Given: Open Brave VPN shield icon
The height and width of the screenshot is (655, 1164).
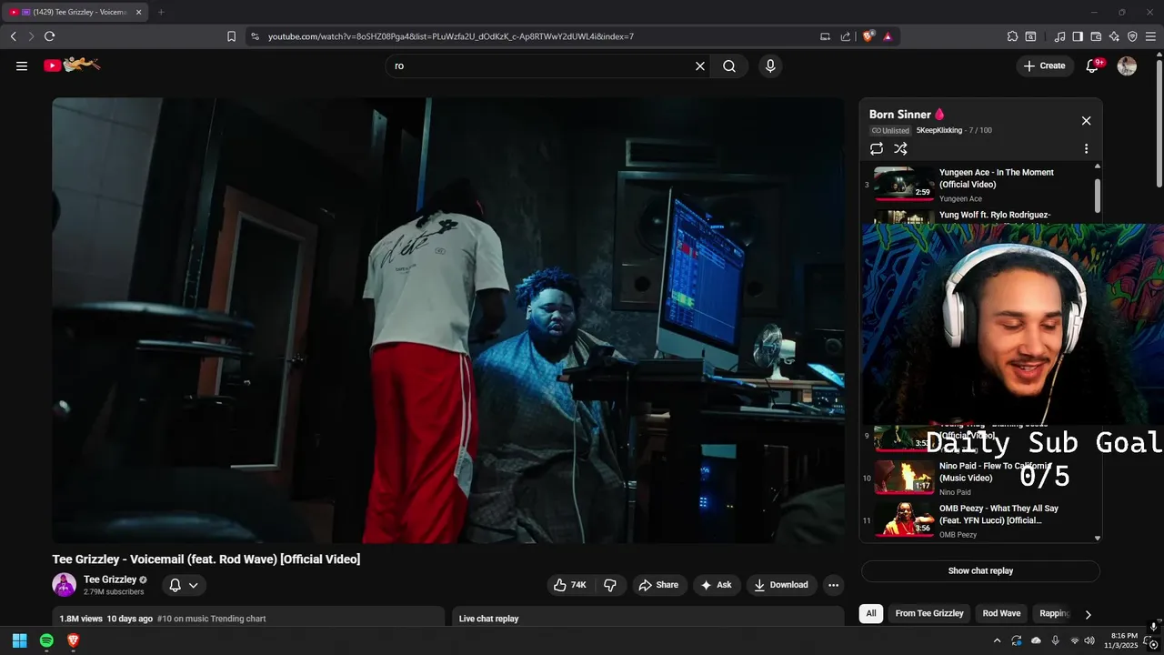Looking at the screenshot, I should tap(1132, 36).
